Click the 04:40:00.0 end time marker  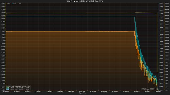158,91
